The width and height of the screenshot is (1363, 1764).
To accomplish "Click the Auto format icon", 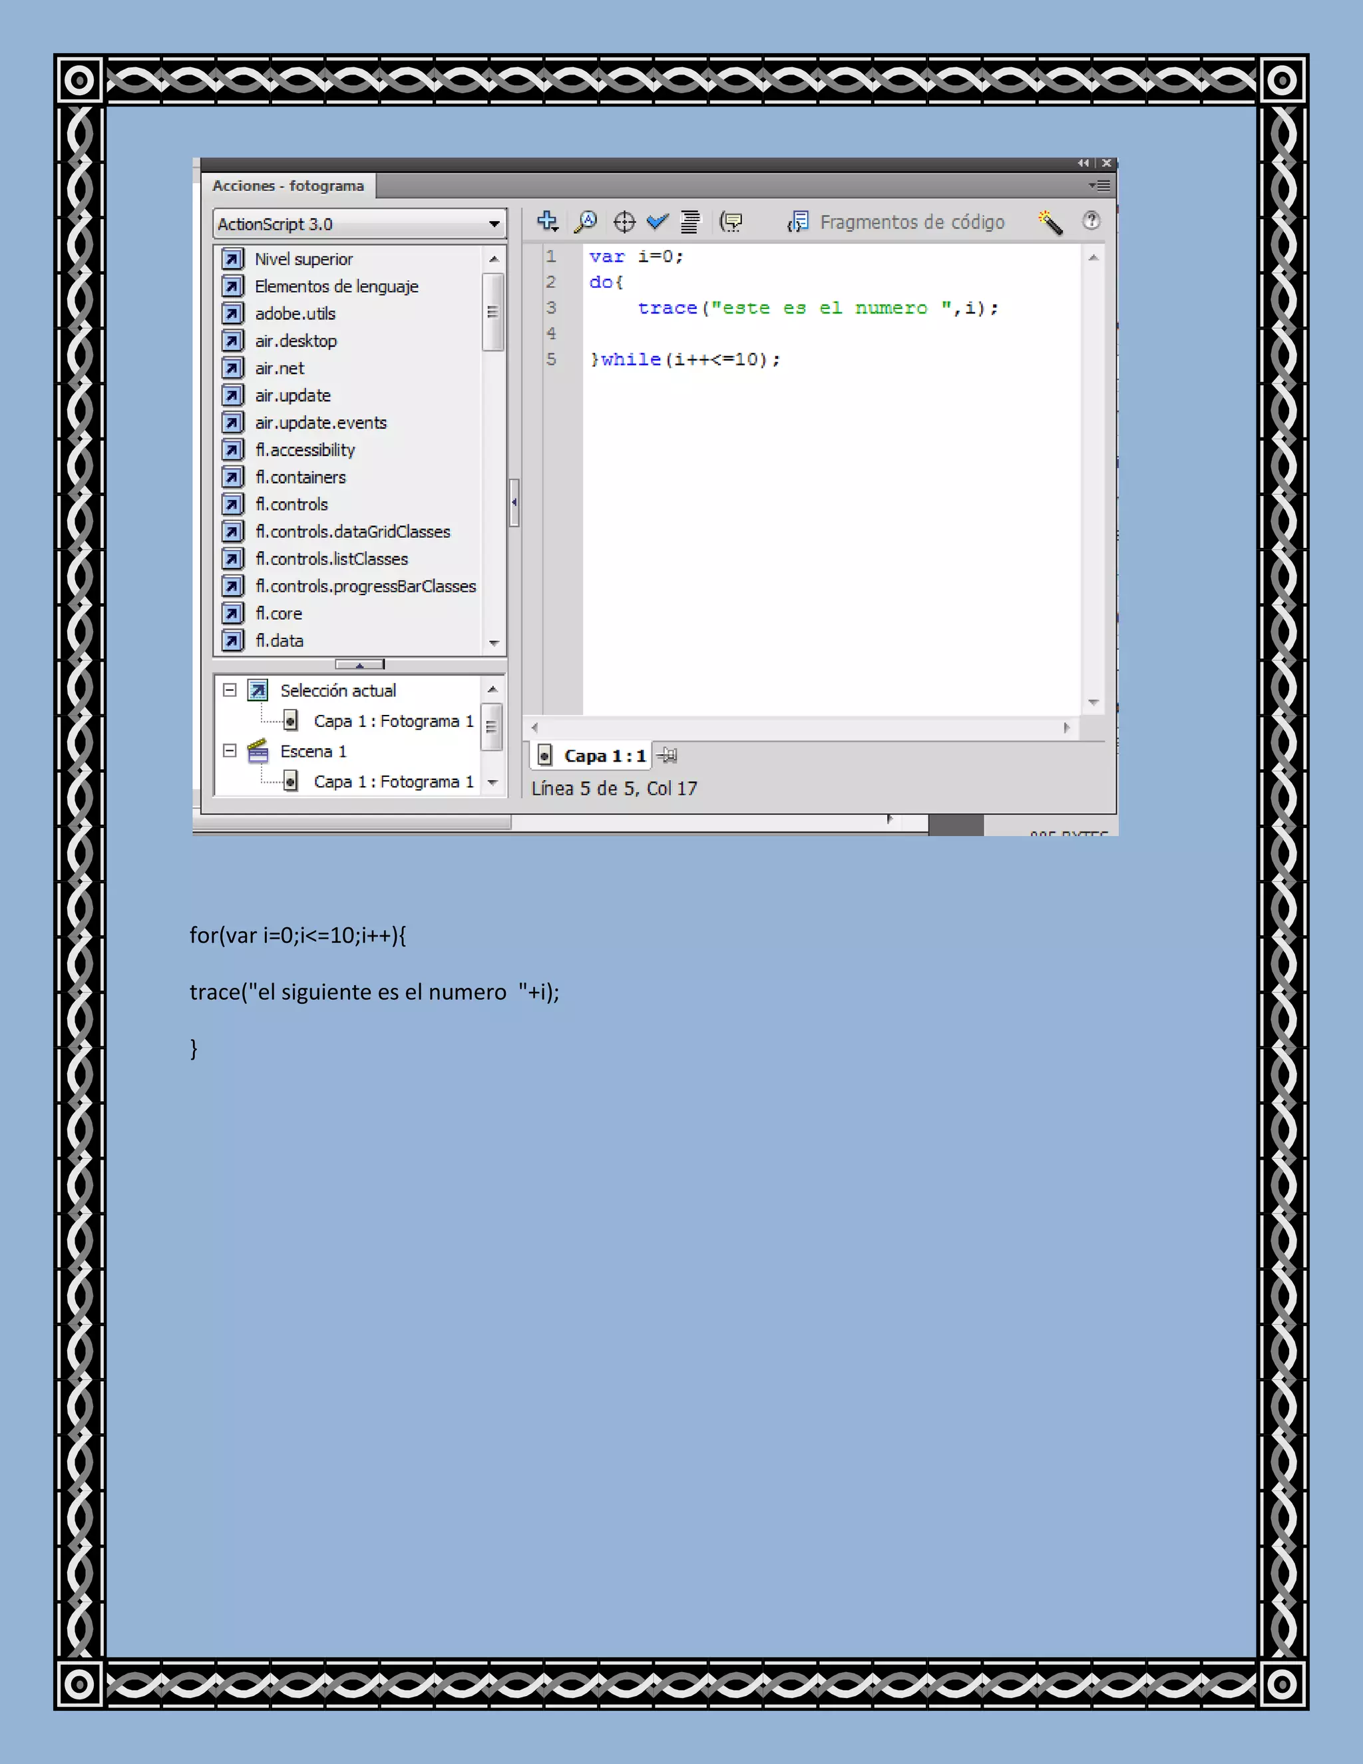I will click(x=689, y=221).
